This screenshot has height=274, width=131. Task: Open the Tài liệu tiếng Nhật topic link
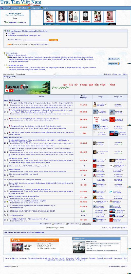coord(14,169)
